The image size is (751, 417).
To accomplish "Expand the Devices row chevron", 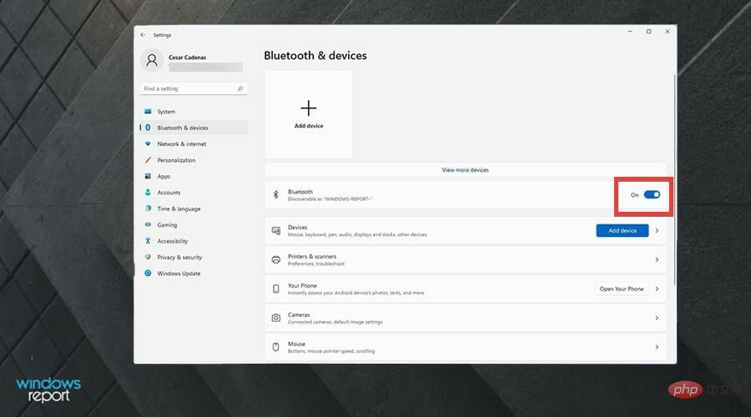I will click(658, 231).
